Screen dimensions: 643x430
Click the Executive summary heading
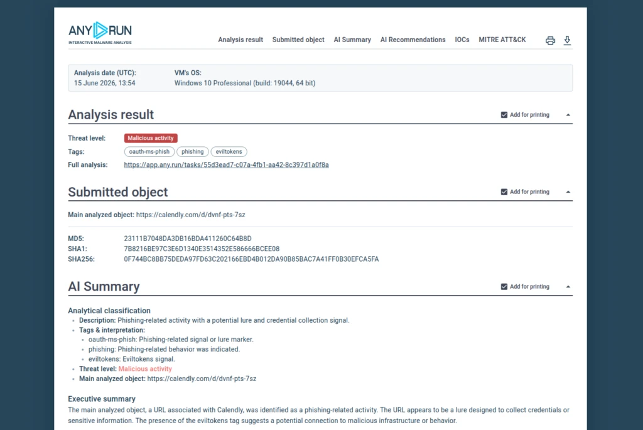click(x=102, y=399)
